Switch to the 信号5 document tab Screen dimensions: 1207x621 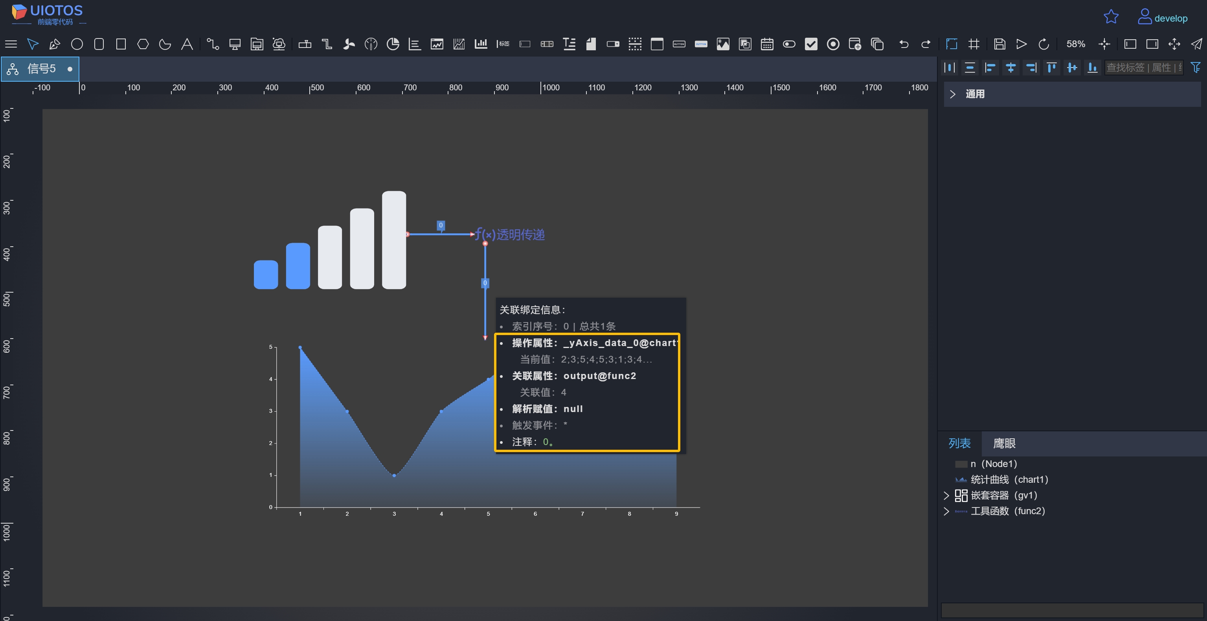click(x=40, y=69)
